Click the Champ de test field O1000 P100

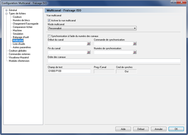[x=69, y=71]
